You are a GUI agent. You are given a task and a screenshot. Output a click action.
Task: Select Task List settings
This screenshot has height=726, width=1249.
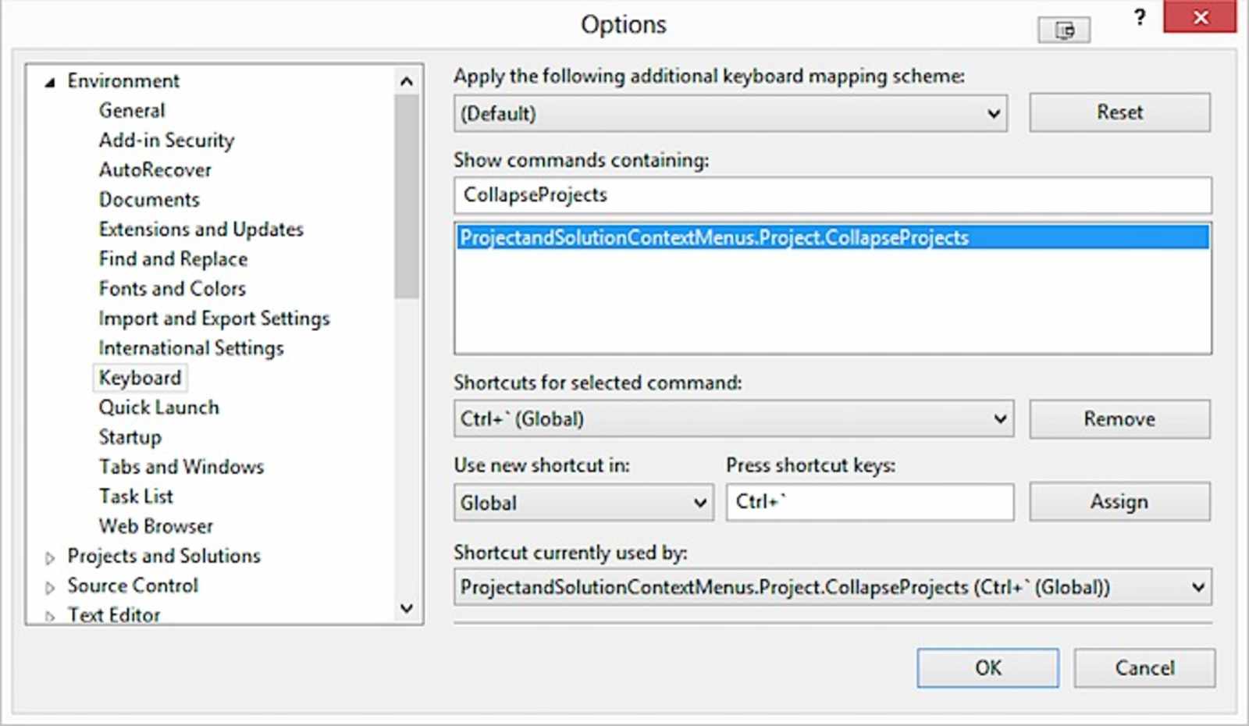[136, 496]
